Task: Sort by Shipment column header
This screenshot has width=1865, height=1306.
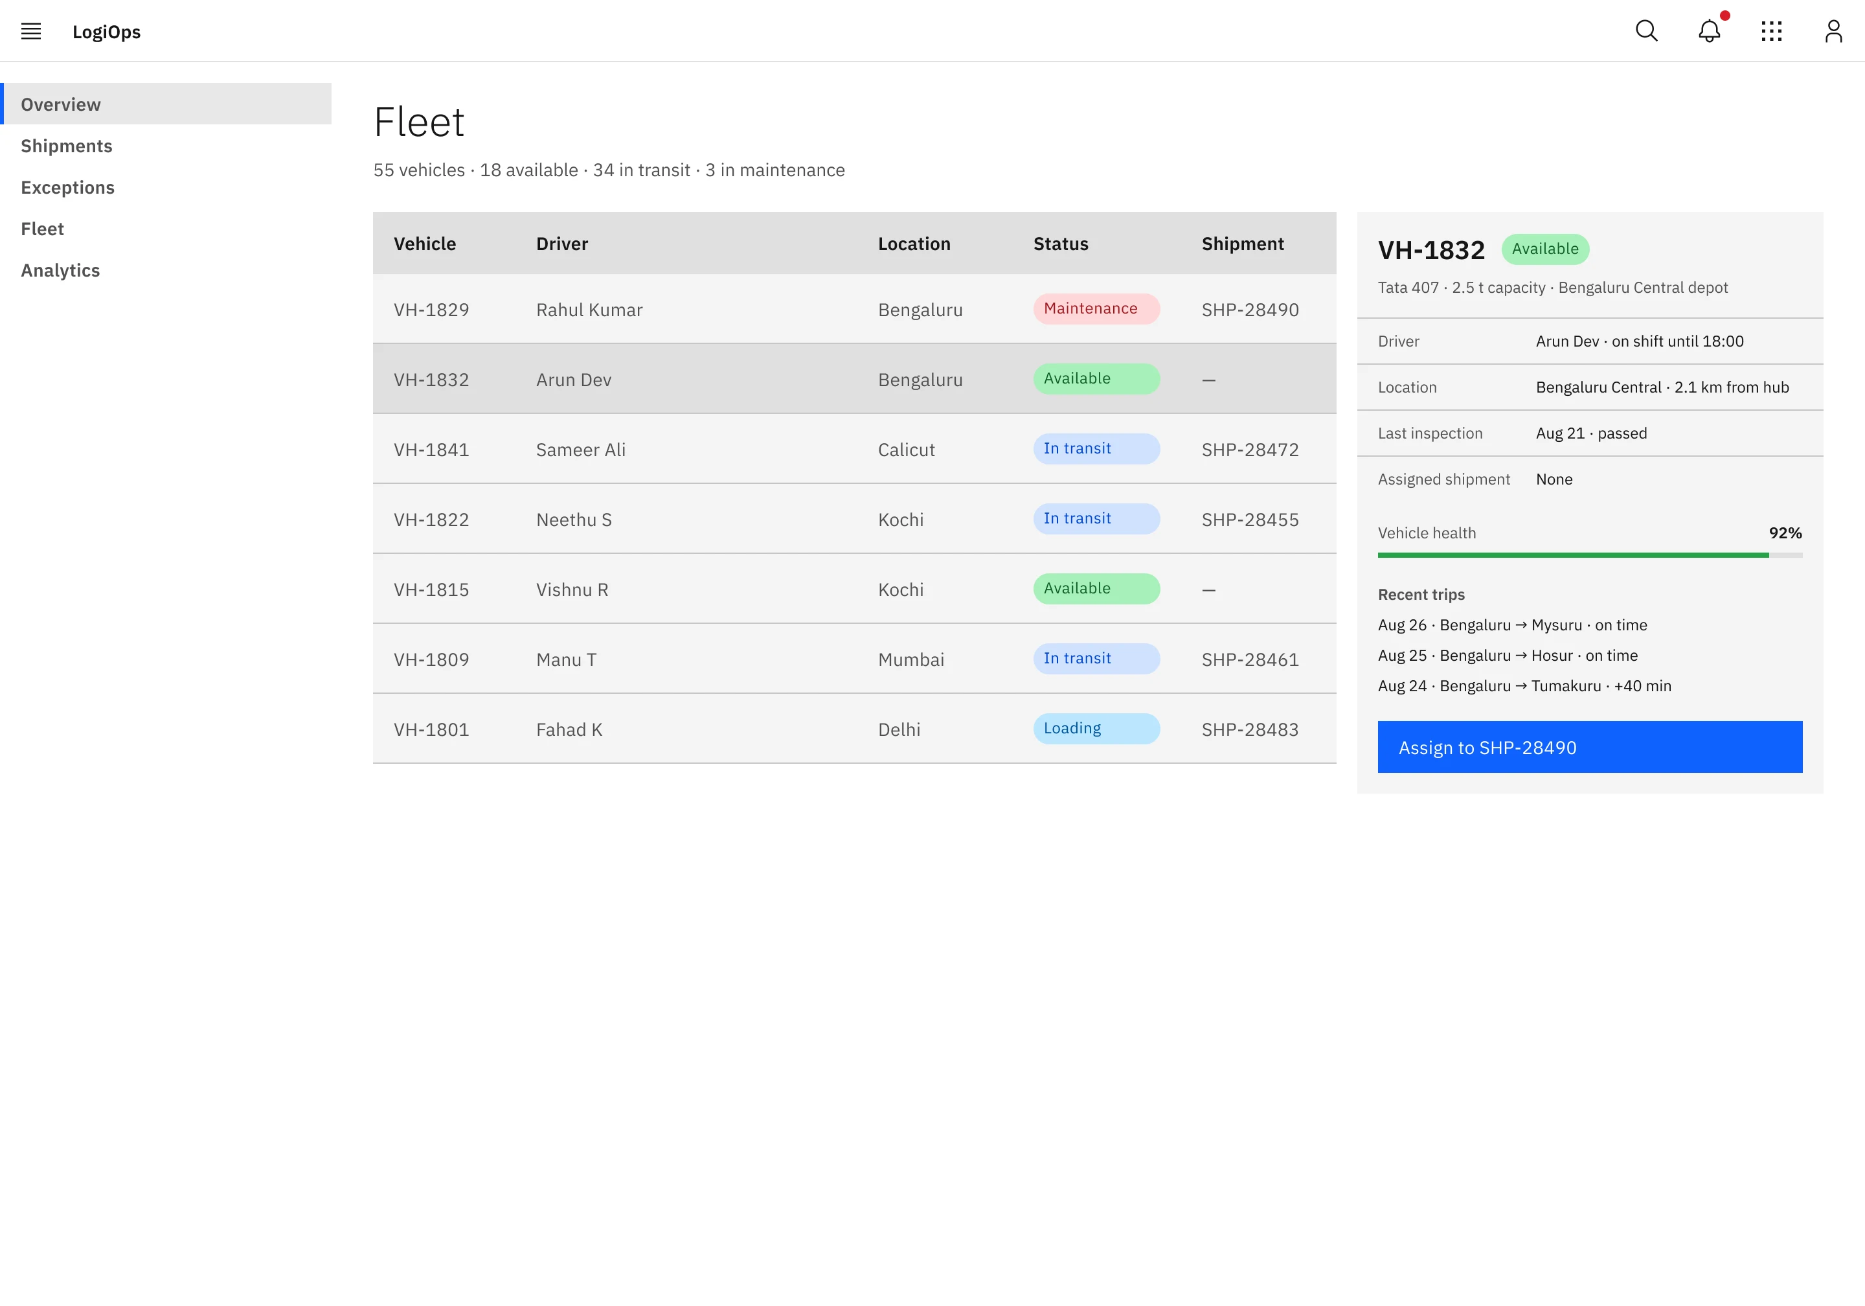Action: point(1243,244)
